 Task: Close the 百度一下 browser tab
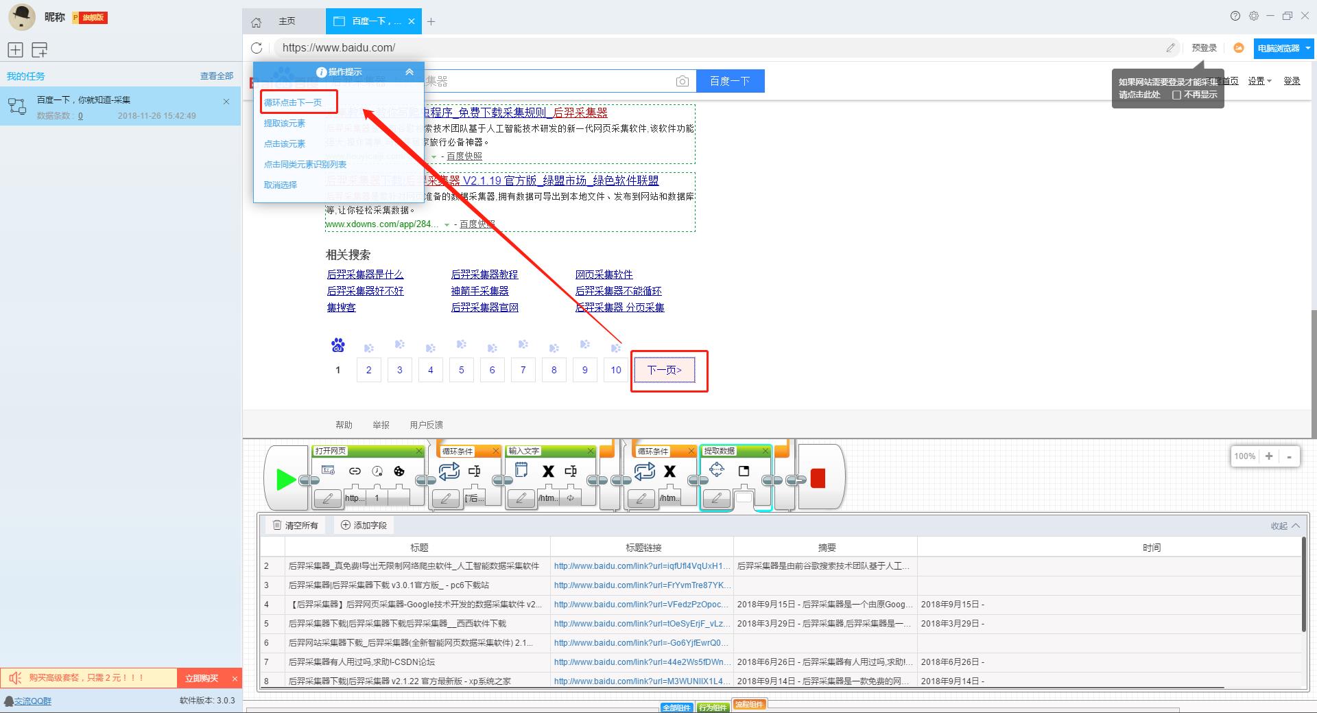pos(411,21)
